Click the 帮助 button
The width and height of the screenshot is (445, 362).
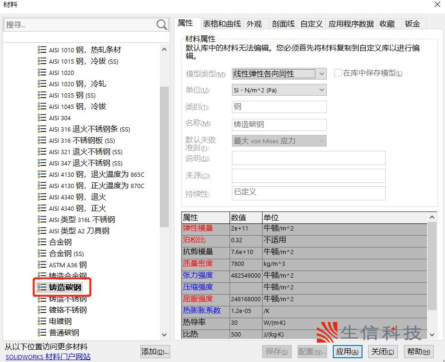(x=419, y=352)
